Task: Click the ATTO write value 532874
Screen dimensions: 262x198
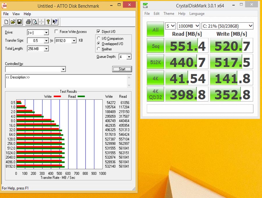Action: point(110,157)
